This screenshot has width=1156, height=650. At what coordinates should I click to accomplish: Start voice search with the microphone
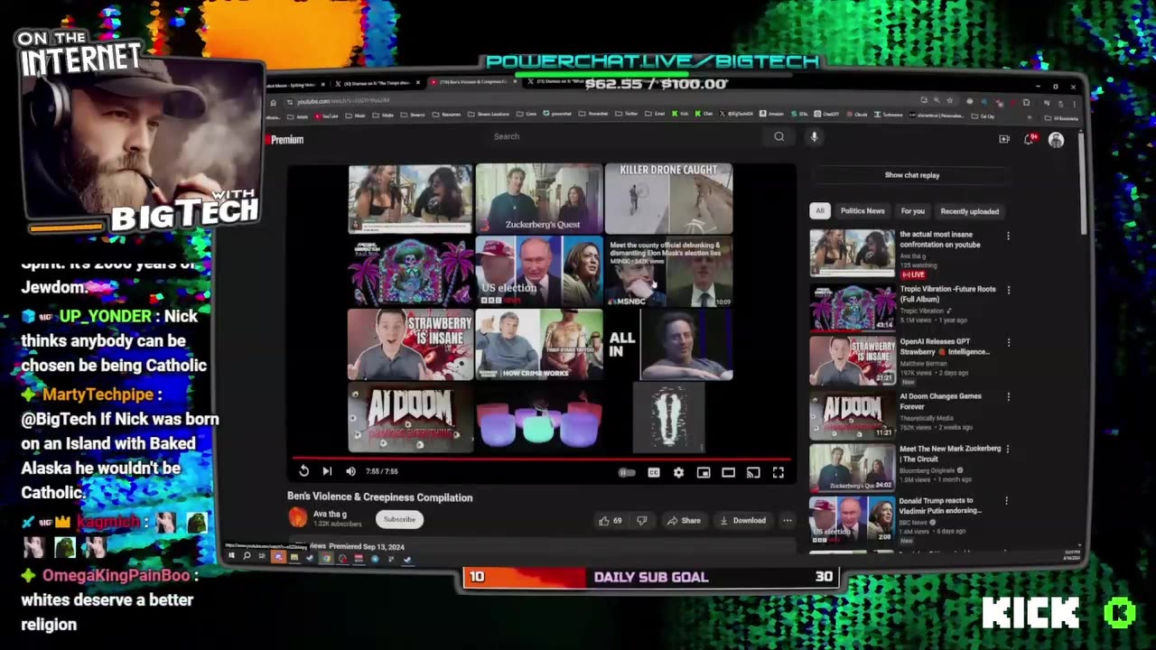tap(814, 136)
